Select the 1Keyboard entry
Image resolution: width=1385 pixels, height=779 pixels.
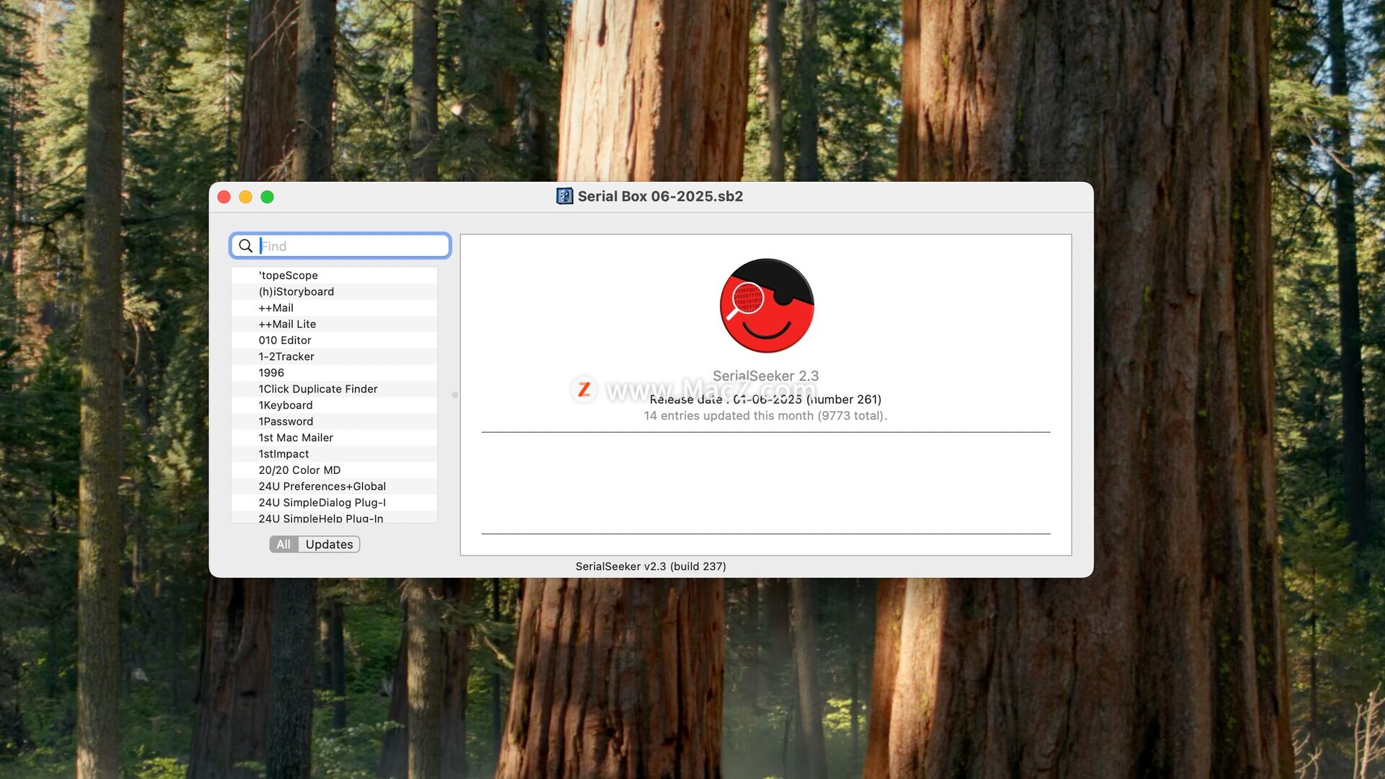(x=334, y=405)
